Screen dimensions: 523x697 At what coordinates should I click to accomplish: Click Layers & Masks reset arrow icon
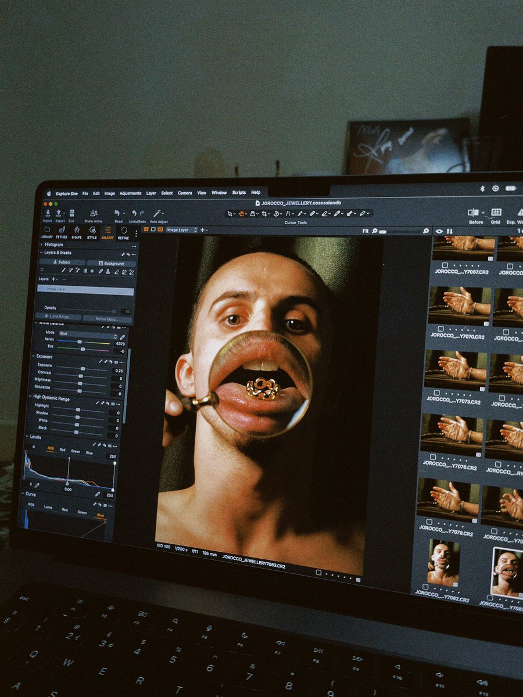tap(128, 254)
